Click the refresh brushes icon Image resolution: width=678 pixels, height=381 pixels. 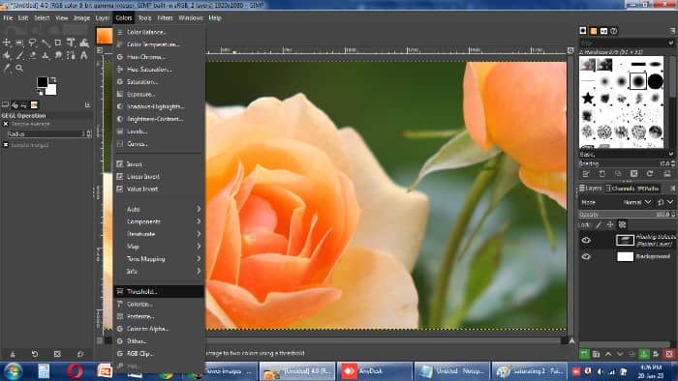point(650,173)
